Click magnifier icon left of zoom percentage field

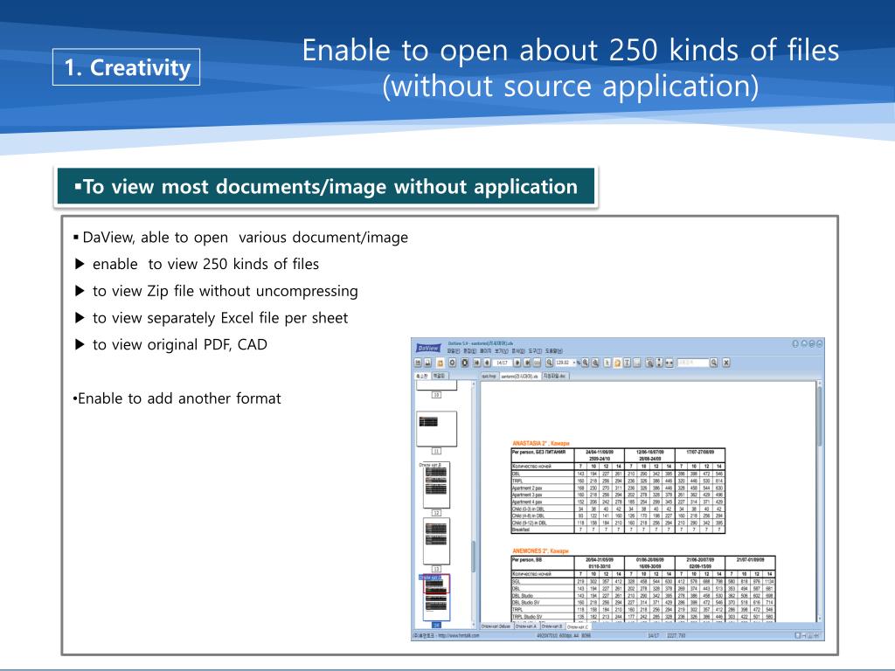pyautogui.click(x=549, y=363)
